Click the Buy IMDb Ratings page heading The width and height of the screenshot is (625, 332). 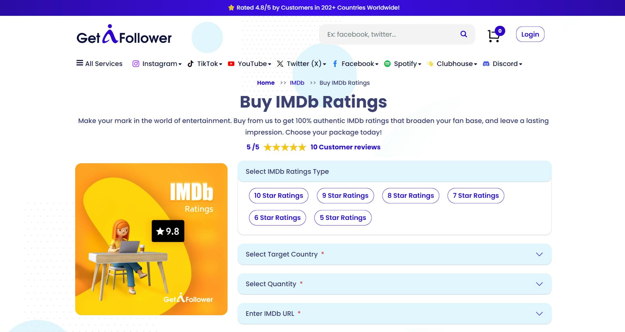click(x=313, y=102)
